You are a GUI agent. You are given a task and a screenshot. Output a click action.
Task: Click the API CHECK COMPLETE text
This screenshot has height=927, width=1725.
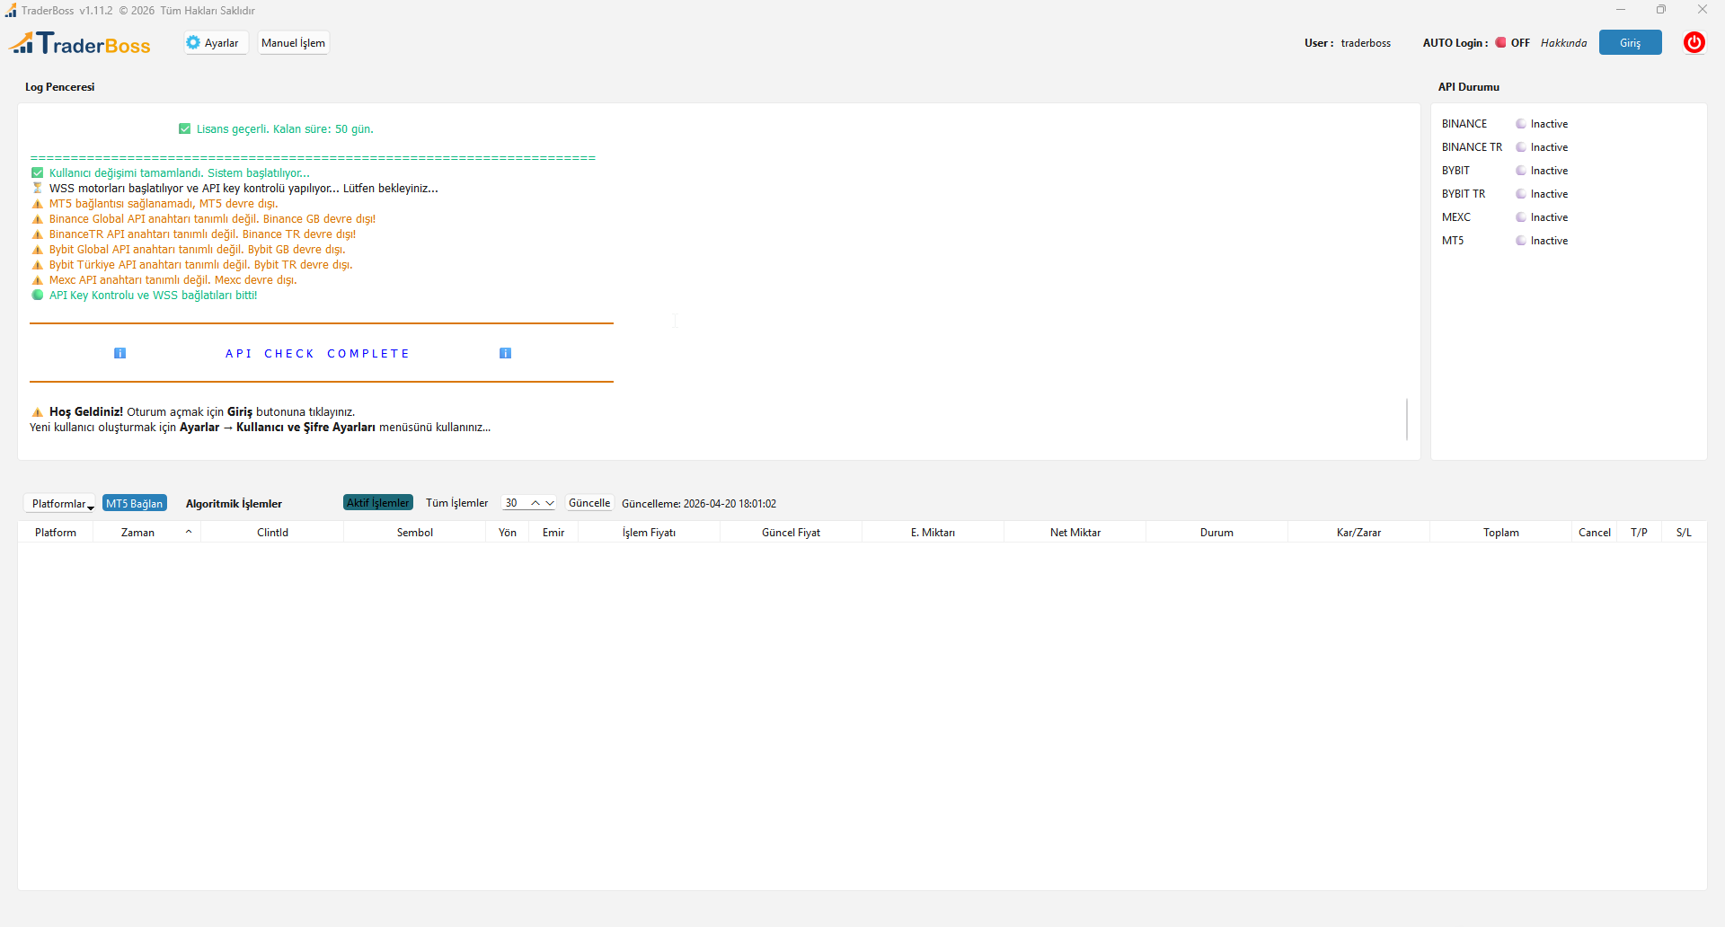pos(317,354)
